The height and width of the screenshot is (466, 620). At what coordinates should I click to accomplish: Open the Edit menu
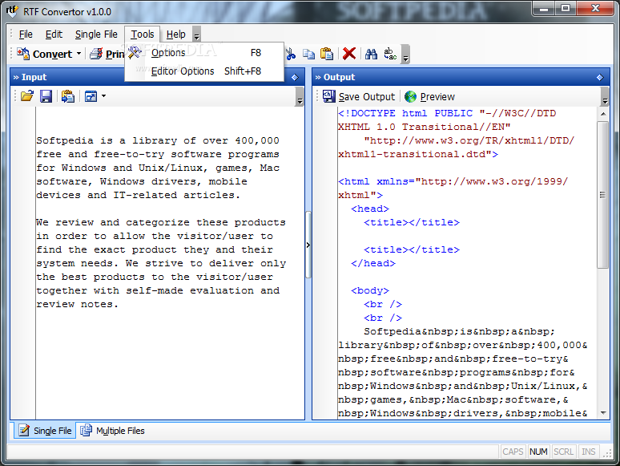(x=54, y=34)
